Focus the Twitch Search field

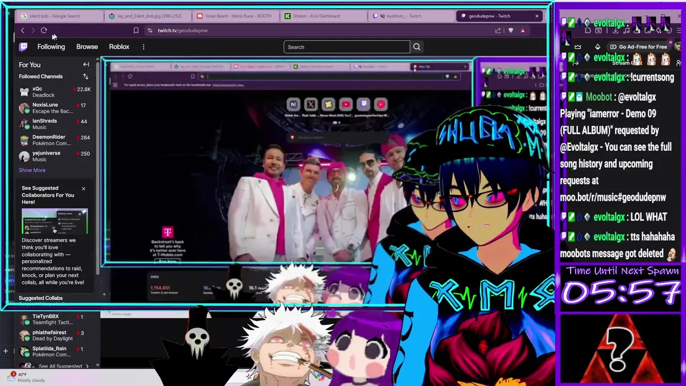click(x=347, y=47)
